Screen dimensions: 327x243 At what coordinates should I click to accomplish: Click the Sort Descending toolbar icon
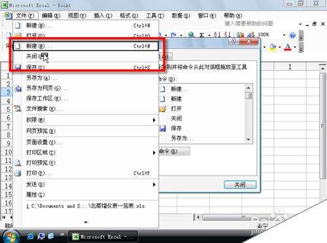click(228, 35)
